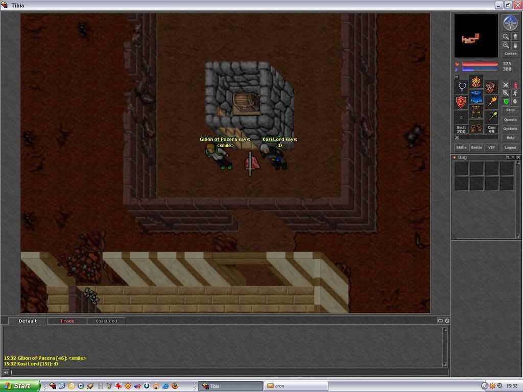Select the green-tipped rod ammo slot
The image size is (523, 392).
(x=491, y=117)
